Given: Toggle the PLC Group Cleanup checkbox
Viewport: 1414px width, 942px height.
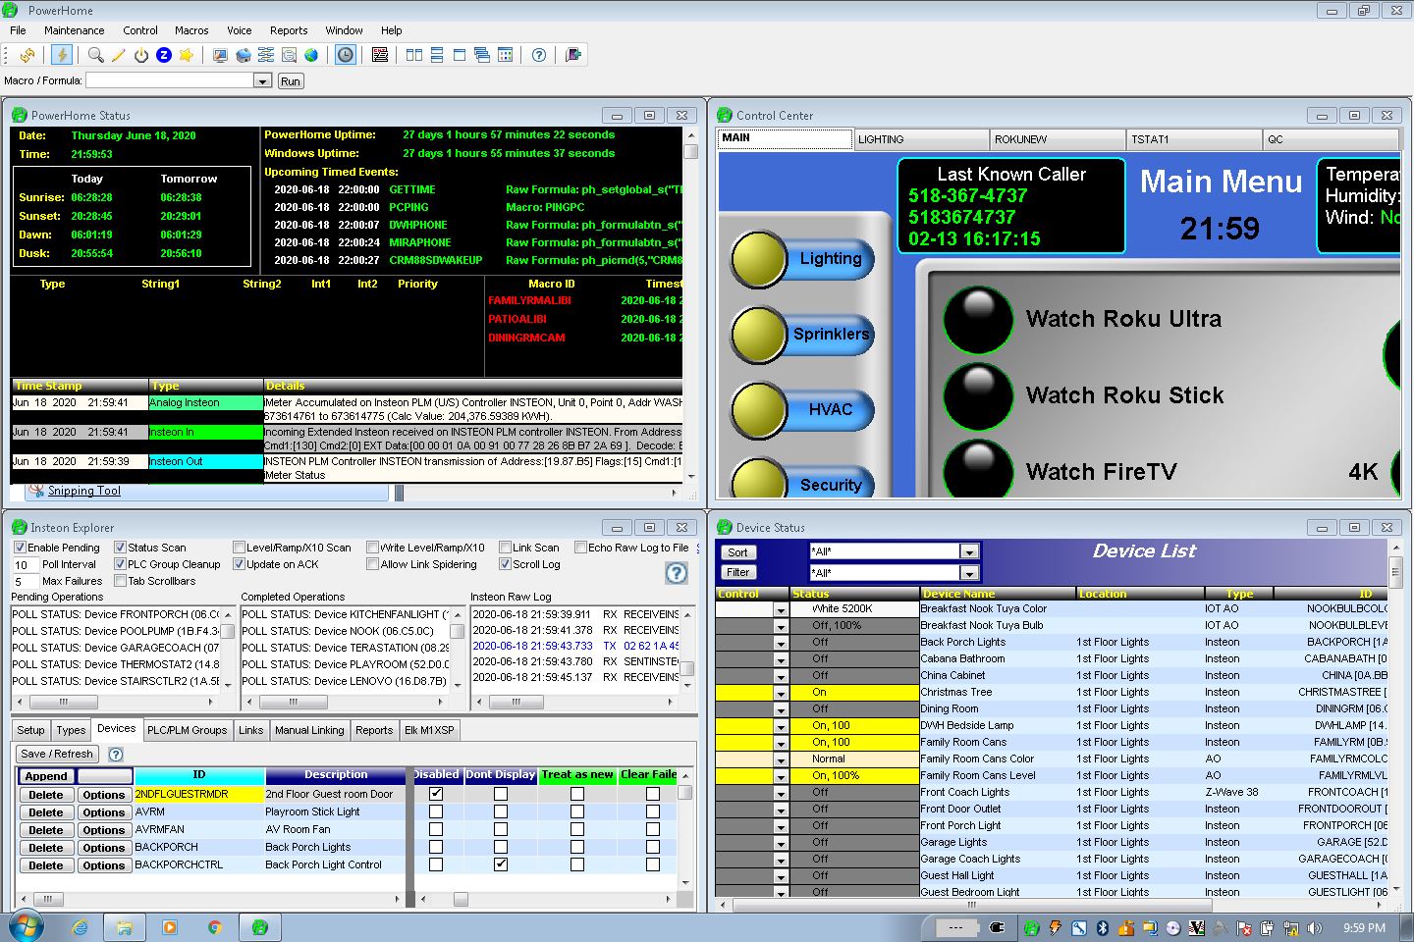Looking at the screenshot, I should 120,564.
